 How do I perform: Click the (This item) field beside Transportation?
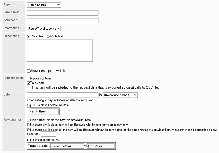101,146
